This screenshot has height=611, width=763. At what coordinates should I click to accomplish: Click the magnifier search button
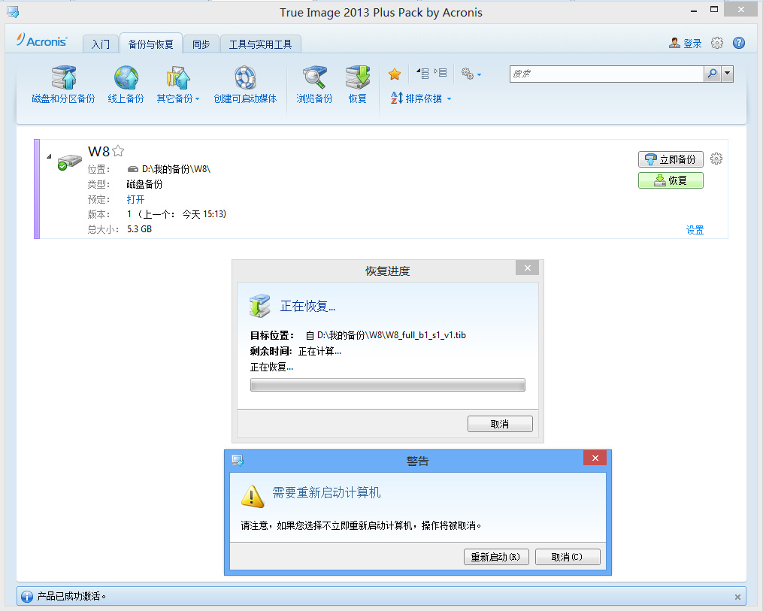click(x=712, y=74)
